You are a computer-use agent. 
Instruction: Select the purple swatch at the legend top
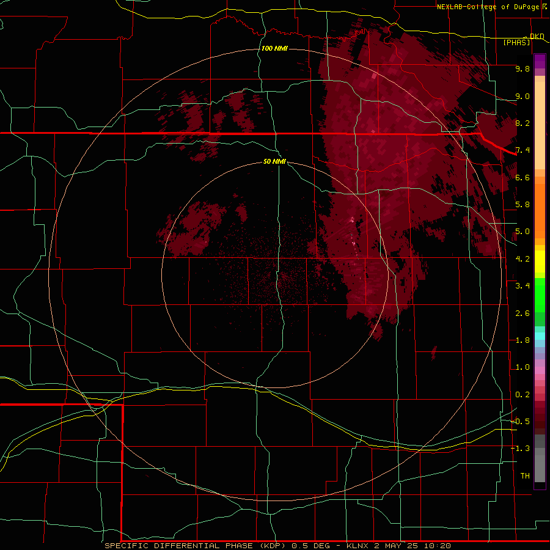[x=540, y=61]
